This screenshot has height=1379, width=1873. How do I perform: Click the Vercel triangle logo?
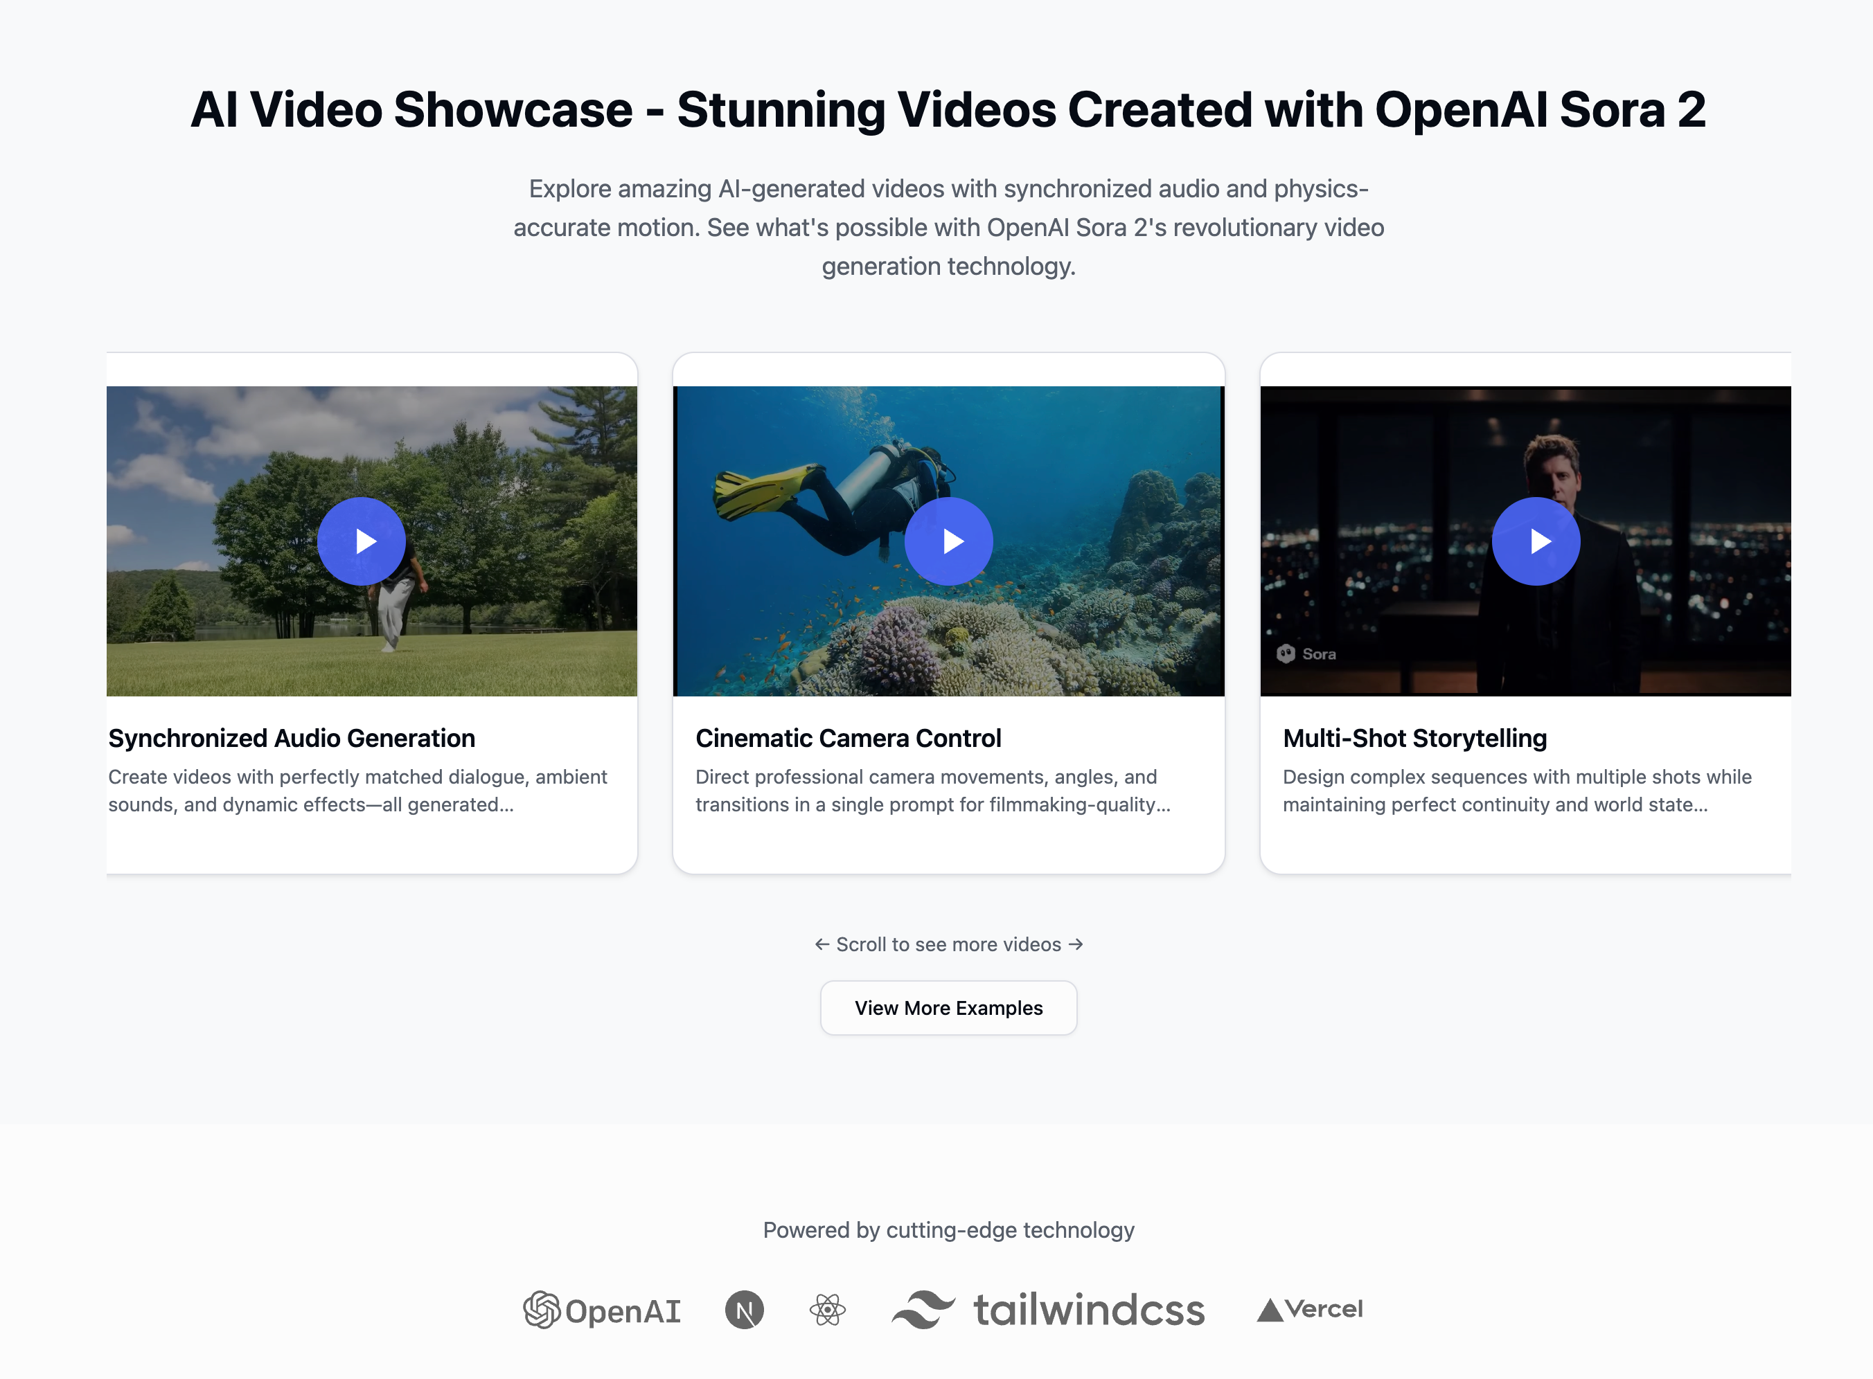(x=1309, y=1310)
